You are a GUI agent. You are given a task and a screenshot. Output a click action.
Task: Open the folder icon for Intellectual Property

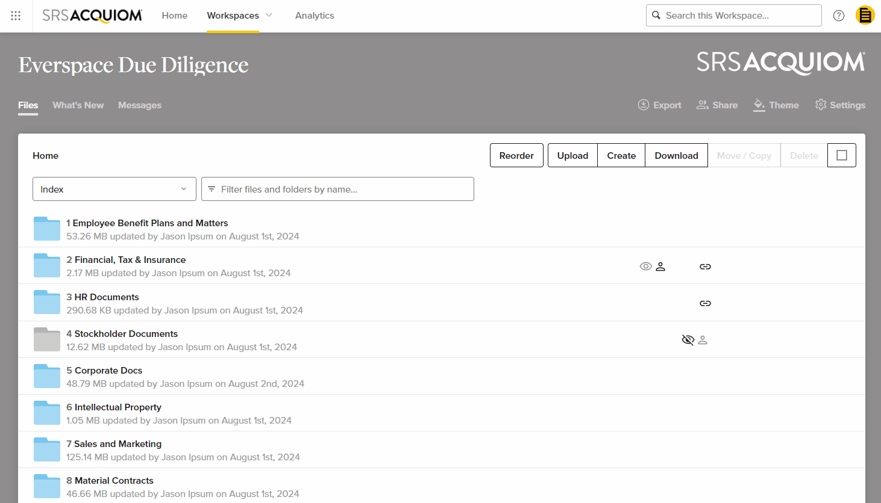(47, 413)
